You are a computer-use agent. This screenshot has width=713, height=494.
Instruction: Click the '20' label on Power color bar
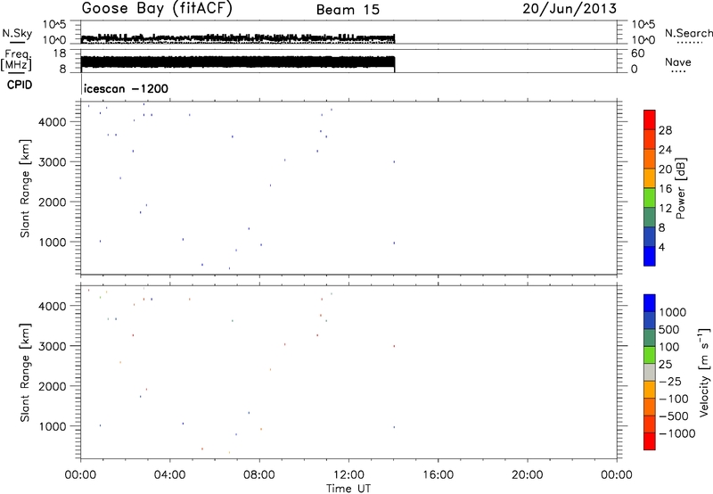[665, 169]
